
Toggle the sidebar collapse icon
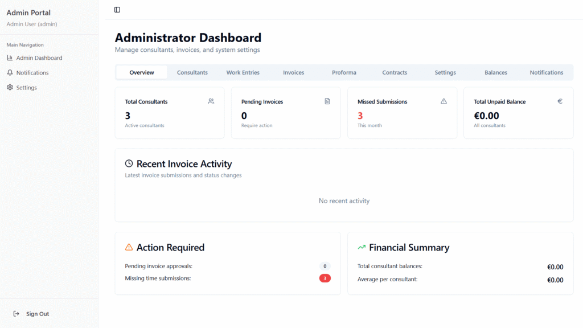coord(117,10)
